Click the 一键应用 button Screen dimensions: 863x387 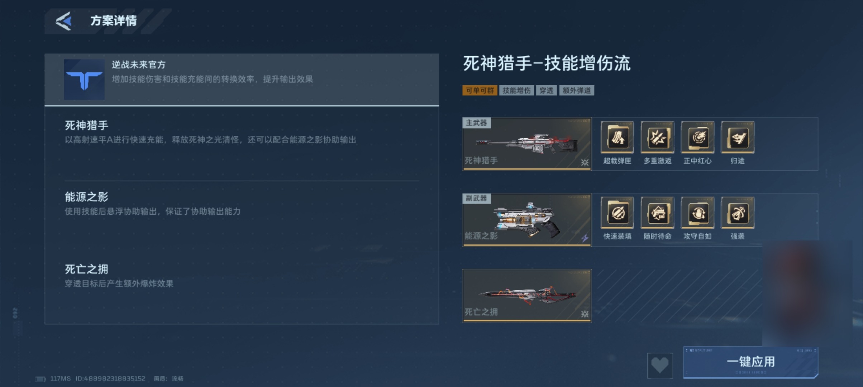point(751,362)
